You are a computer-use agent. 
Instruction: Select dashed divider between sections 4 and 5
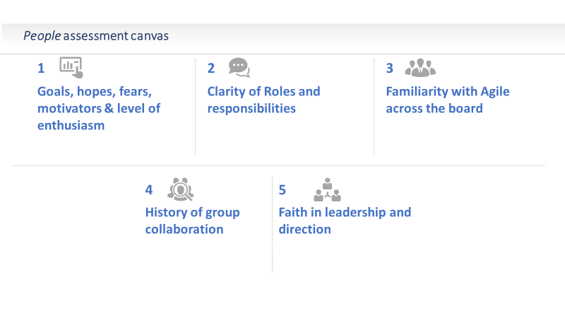click(272, 225)
